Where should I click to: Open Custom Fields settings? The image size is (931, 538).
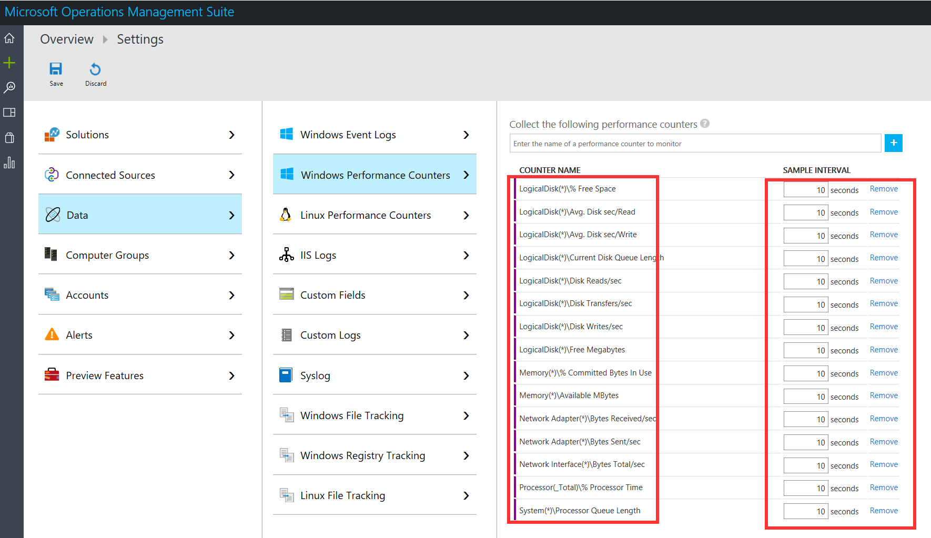pos(375,295)
